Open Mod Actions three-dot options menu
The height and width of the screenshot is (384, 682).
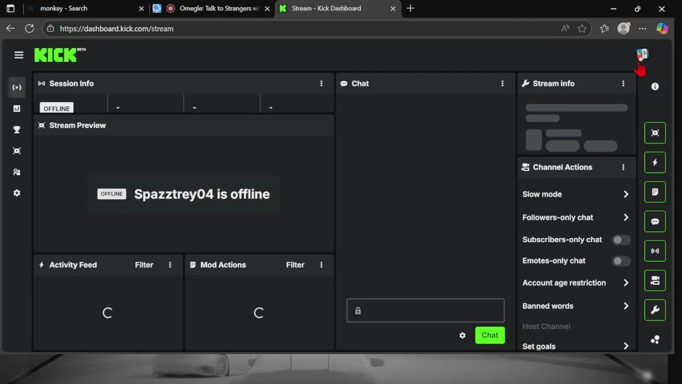(321, 265)
